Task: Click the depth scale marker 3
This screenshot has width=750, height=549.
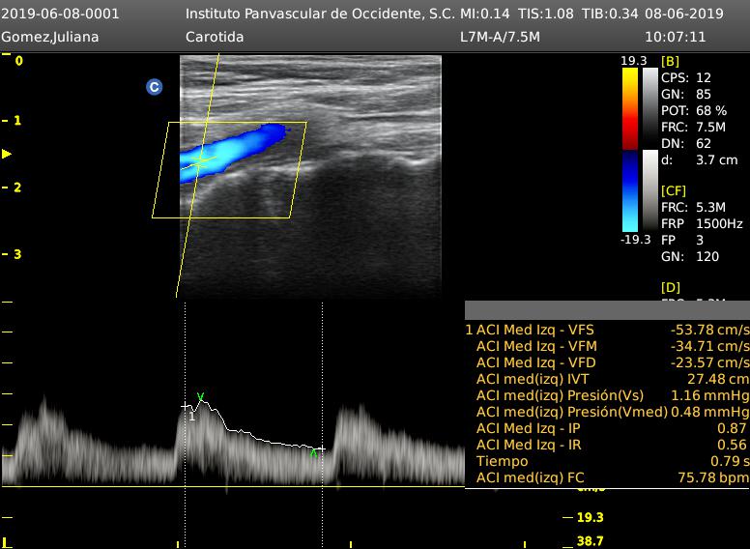Action: pos(17,254)
